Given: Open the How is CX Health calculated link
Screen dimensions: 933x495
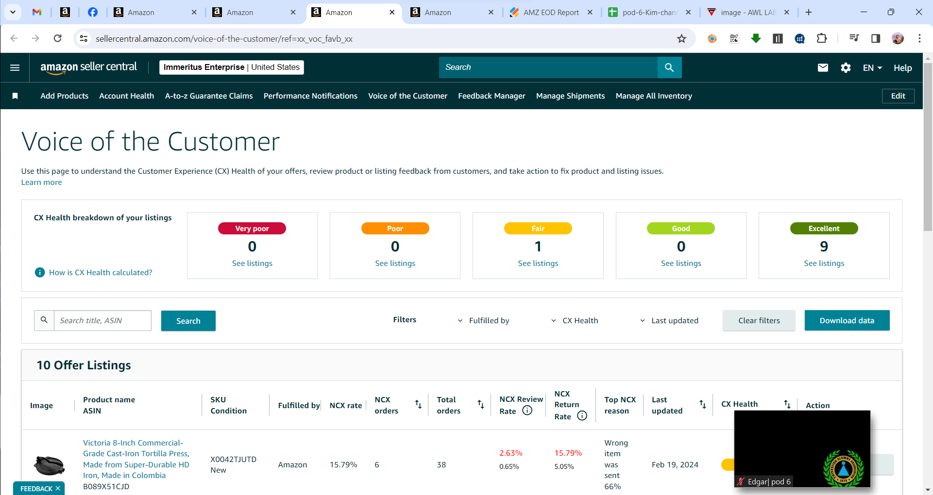Looking at the screenshot, I should (x=101, y=273).
